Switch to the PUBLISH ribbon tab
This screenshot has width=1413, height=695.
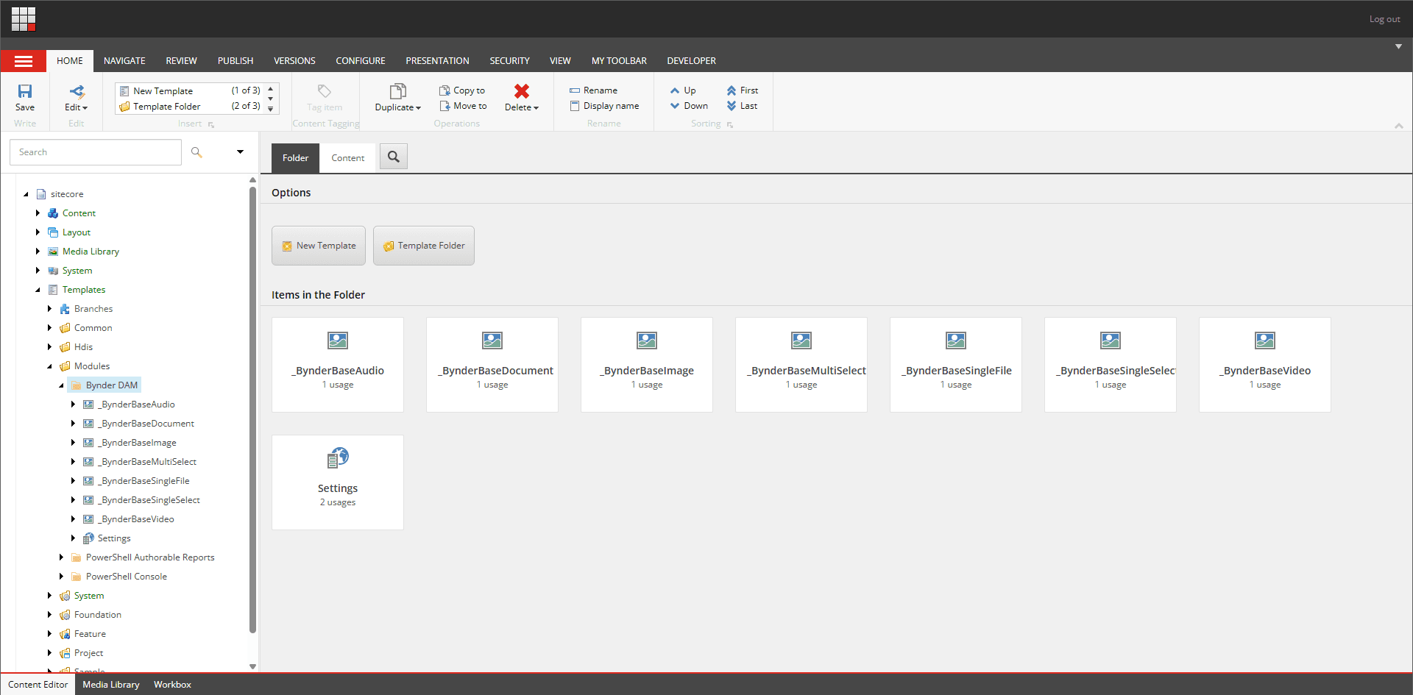235,61
